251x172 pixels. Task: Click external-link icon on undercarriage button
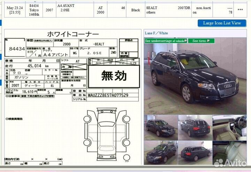[185, 41]
